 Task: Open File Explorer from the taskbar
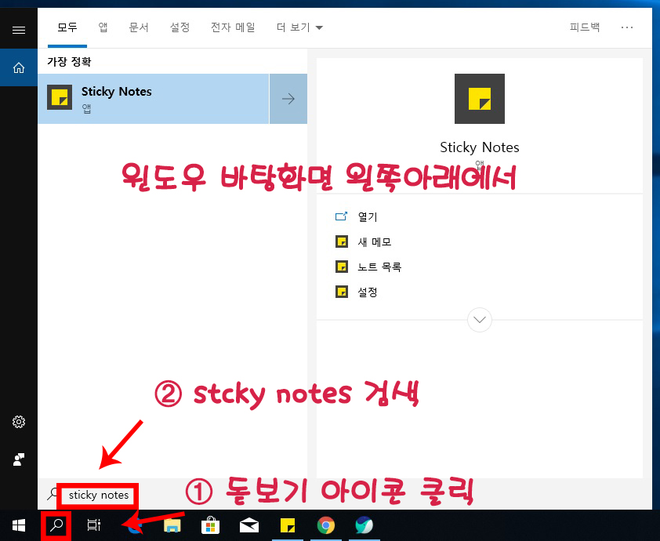click(172, 525)
